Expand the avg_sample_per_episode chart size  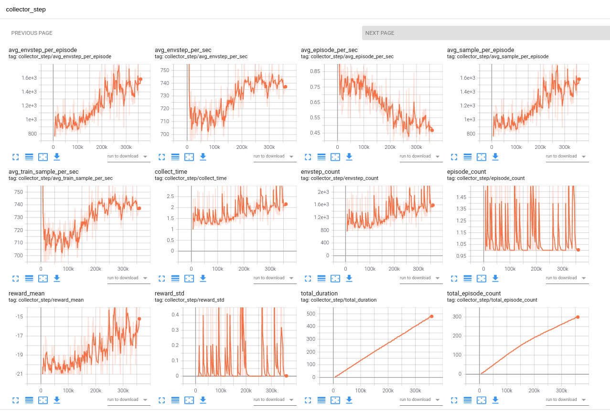pyautogui.click(x=454, y=157)
